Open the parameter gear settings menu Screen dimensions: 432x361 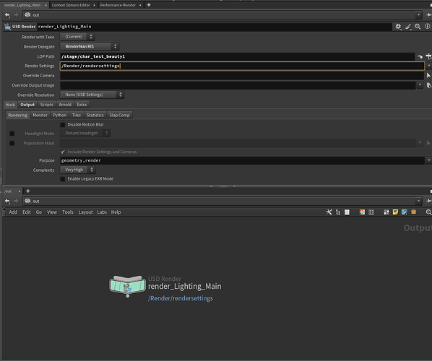click(398, 27)
